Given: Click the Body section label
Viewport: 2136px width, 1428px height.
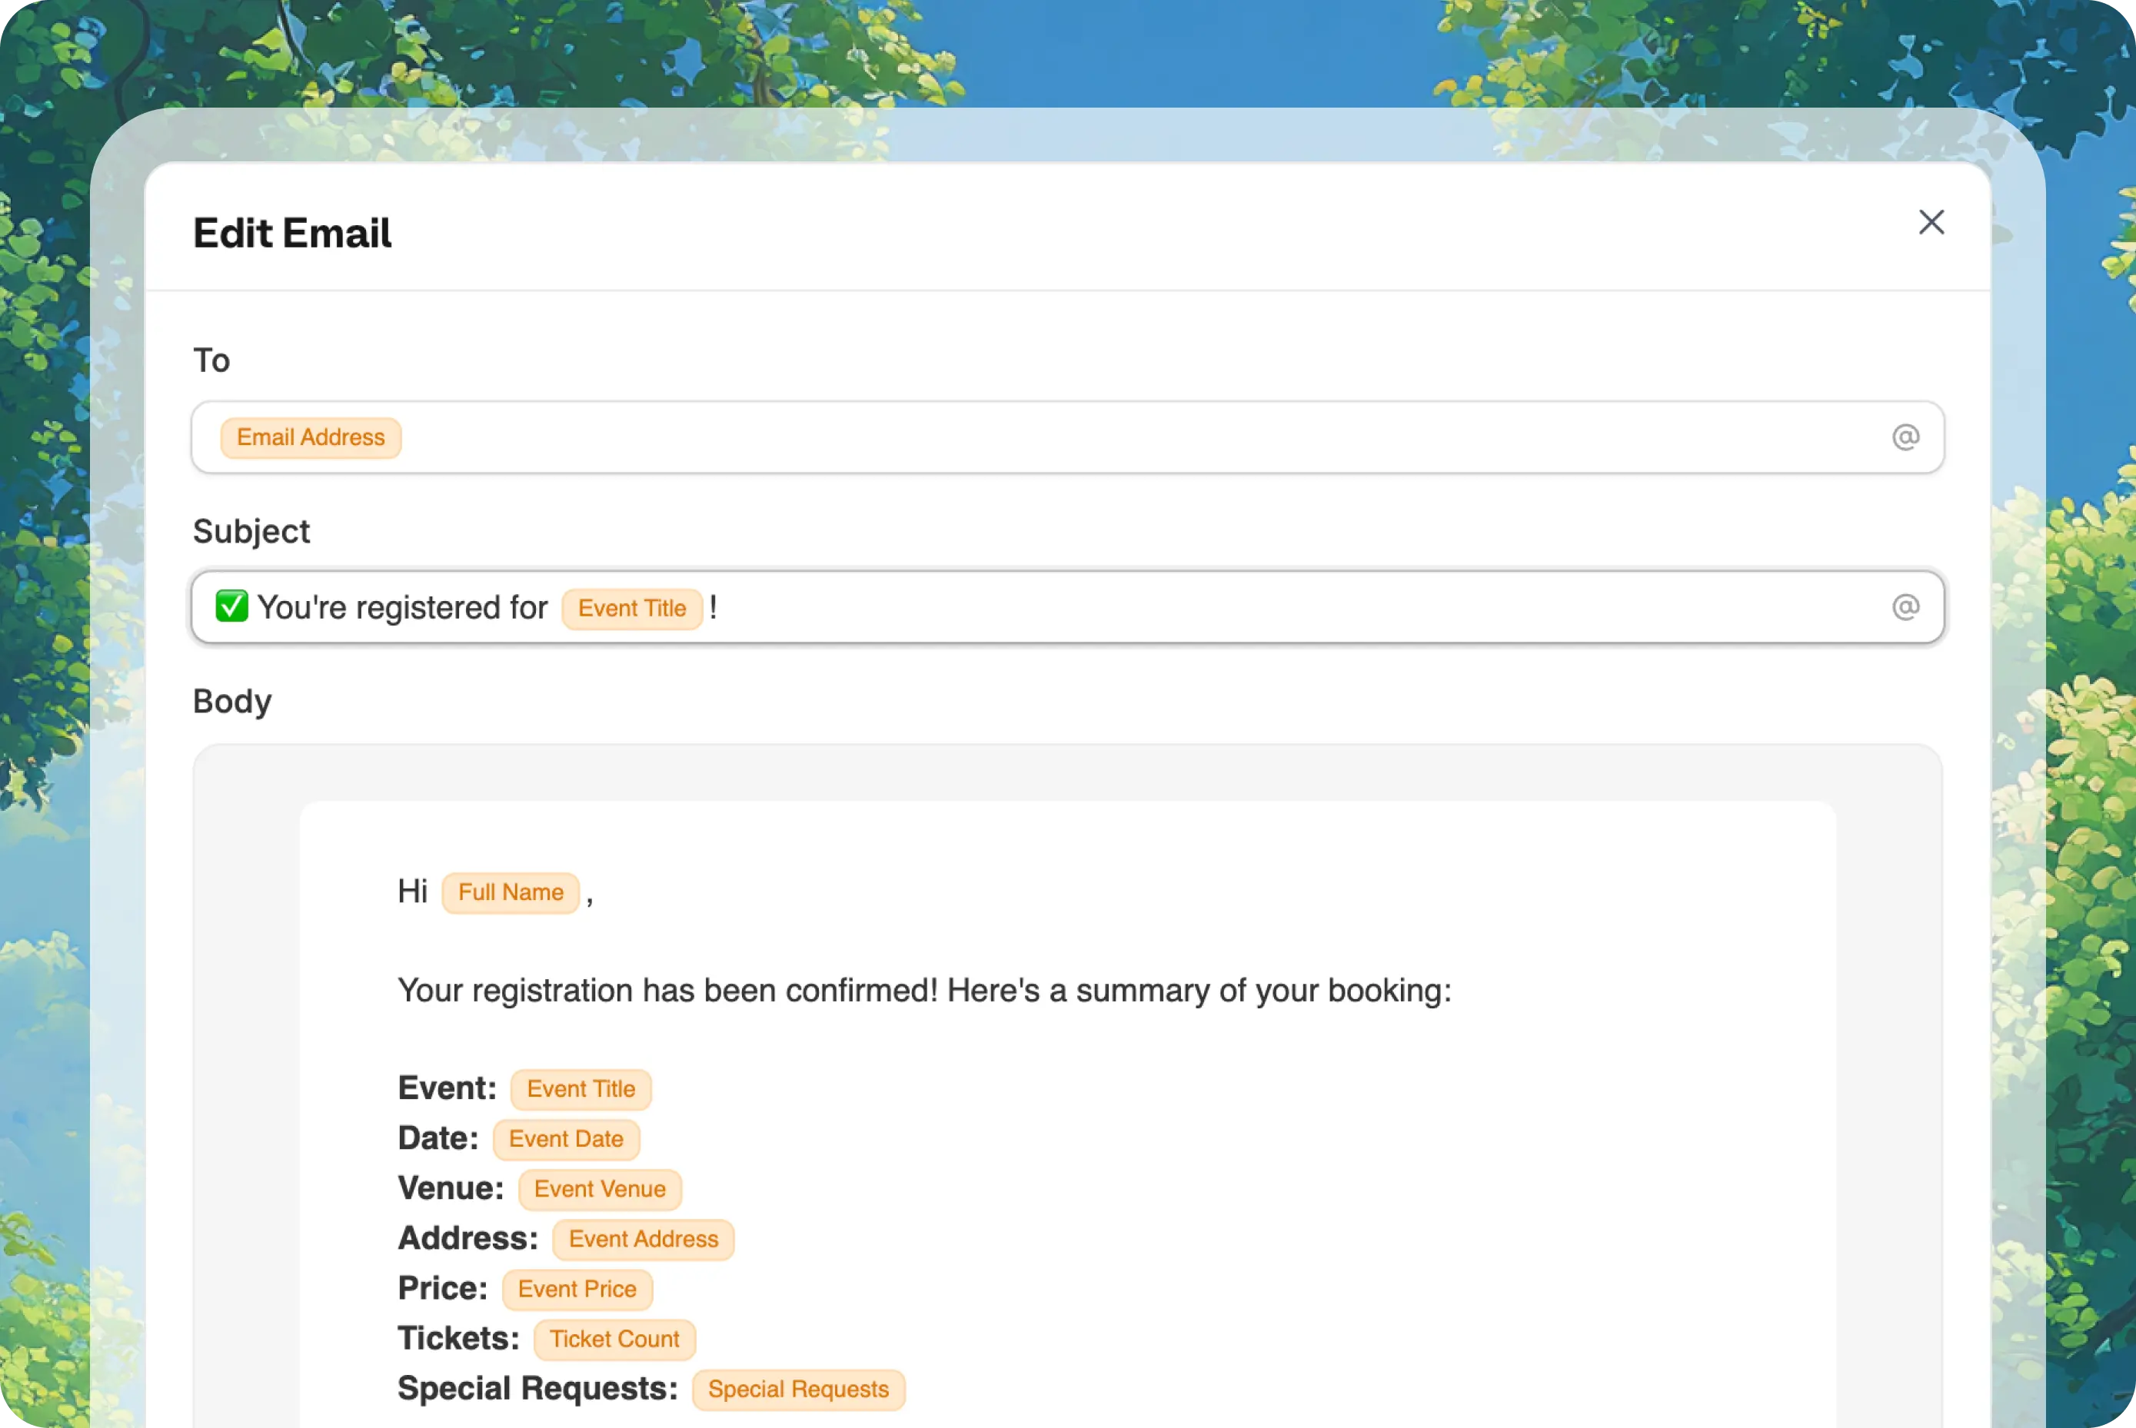Looking at the screenshot, I should click(x=231, y=701).
